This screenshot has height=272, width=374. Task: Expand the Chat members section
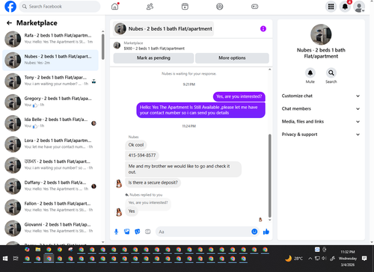[x=321, y=109]
